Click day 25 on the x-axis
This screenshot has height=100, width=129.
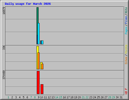(x=98, y=97)
